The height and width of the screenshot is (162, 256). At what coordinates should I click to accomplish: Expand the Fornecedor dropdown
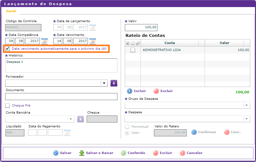tap(104, 83)
